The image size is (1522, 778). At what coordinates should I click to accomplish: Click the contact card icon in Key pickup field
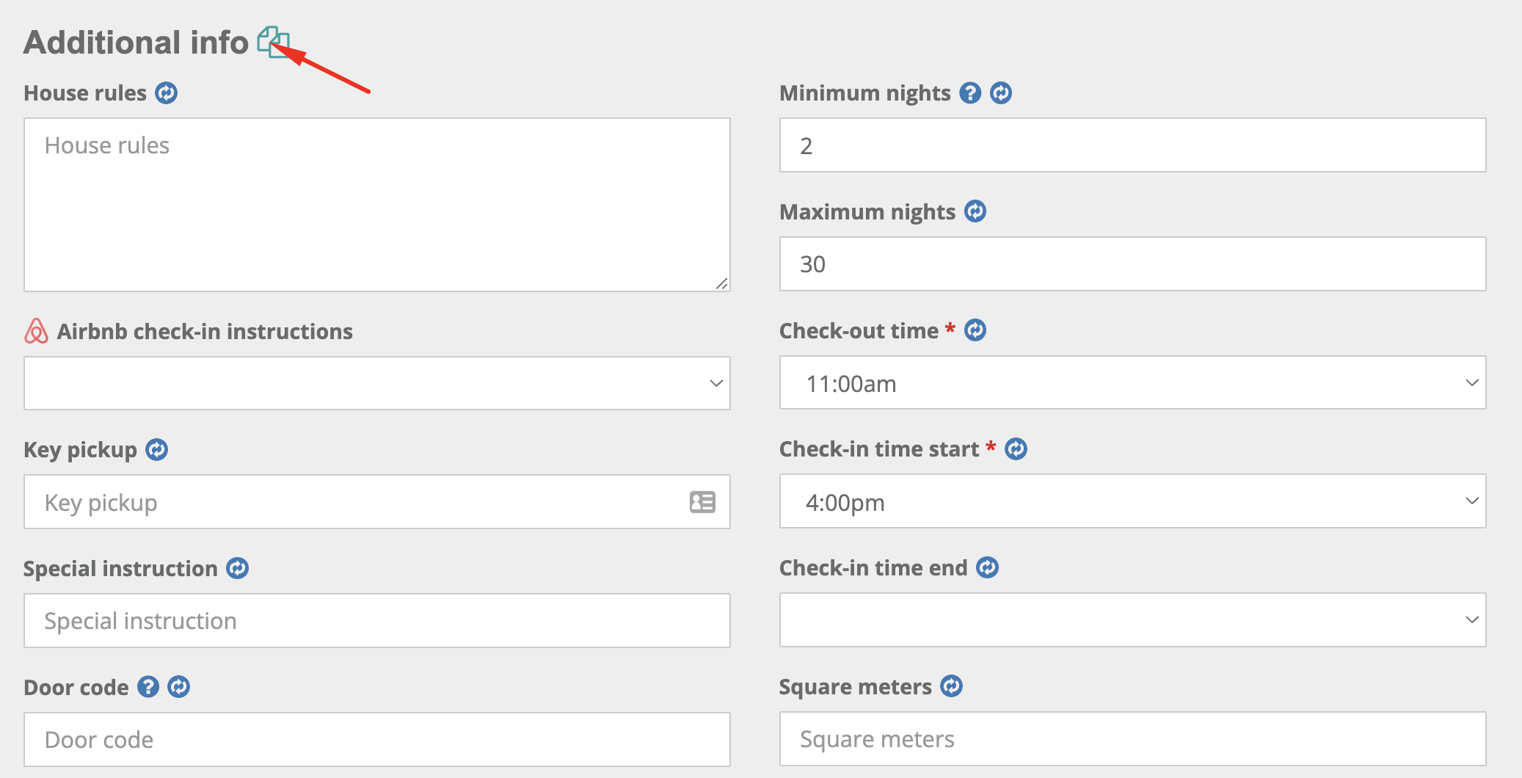coord(702,502)
